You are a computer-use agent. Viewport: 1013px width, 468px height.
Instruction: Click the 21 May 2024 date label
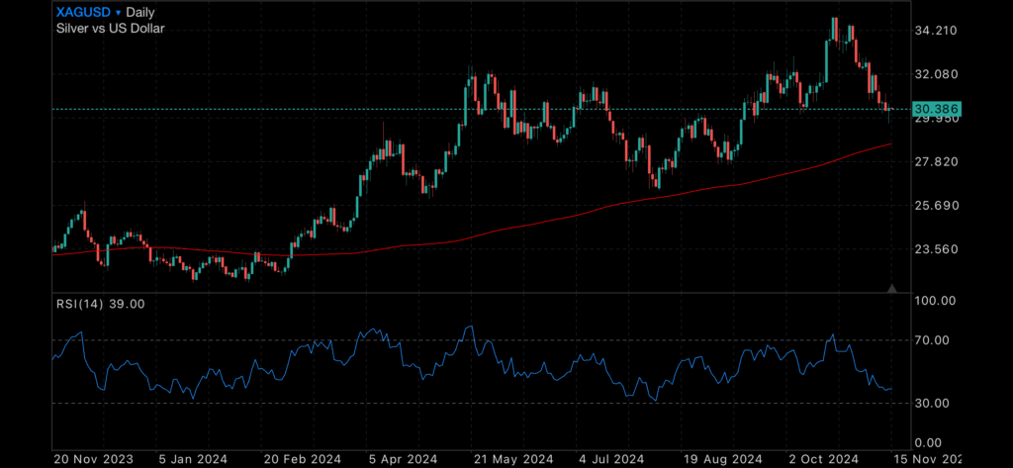tap(514, 459)
